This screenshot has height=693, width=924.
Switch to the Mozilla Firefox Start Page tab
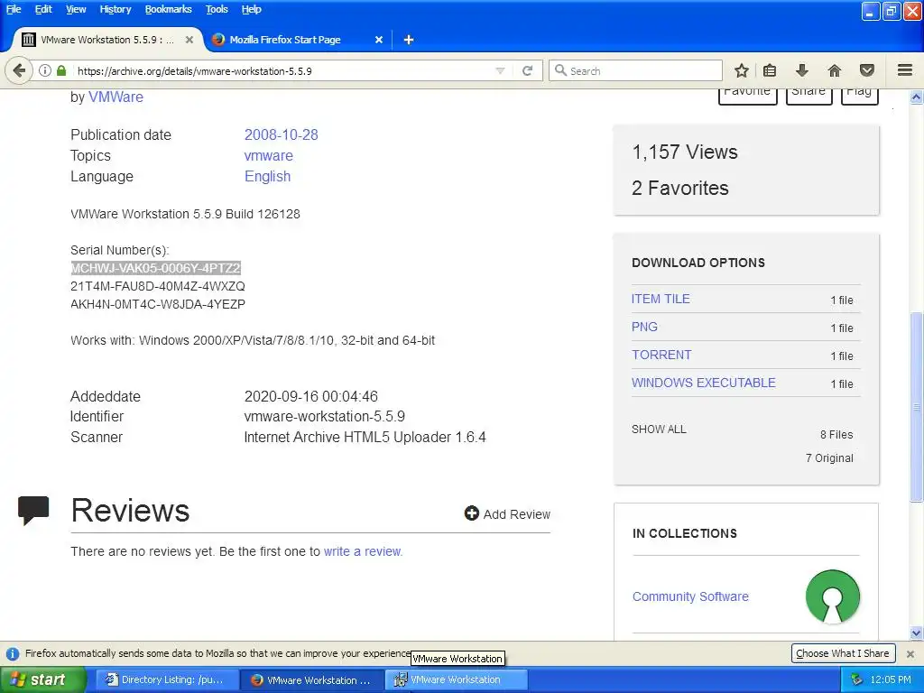click(x=298, y=40)
